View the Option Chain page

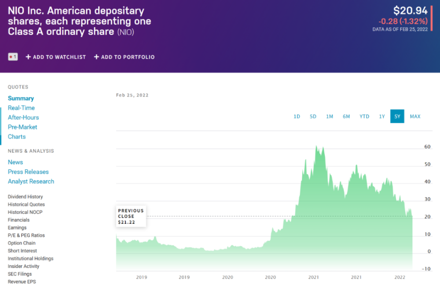(22, 243)
